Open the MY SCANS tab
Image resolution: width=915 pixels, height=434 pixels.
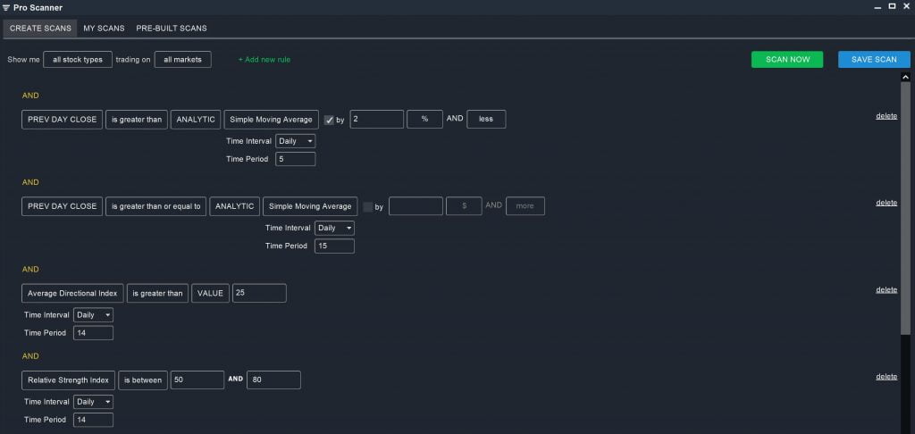pos(104,28)
